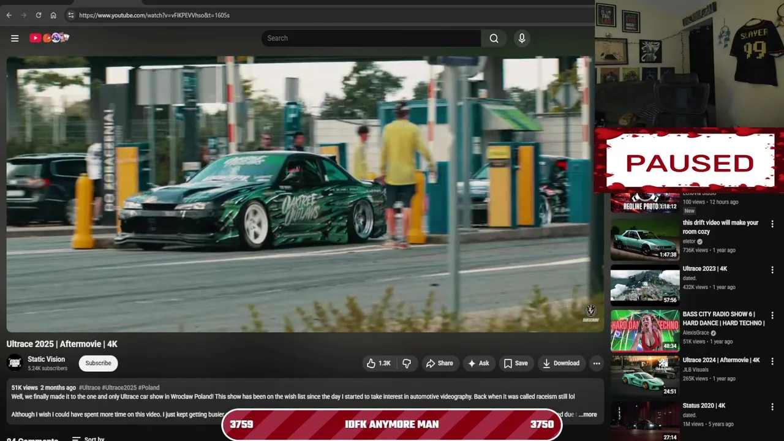Open the browser home page icon
Viewport: 784px width, 441px height.
pos(53,15)
